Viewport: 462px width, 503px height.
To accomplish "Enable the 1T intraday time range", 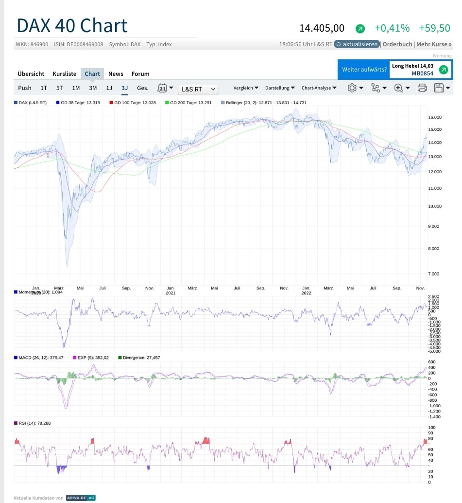I will point(44,88).
